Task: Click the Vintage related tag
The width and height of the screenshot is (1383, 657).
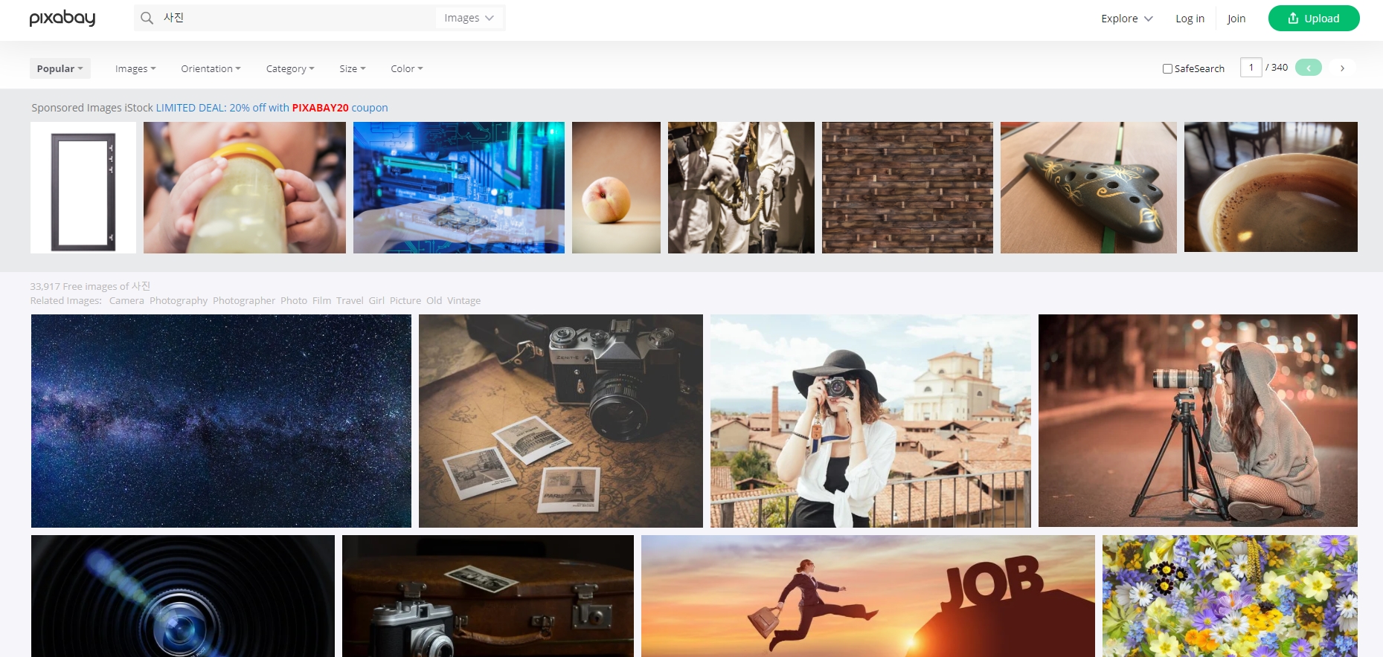Action: (x=463, y=300)
